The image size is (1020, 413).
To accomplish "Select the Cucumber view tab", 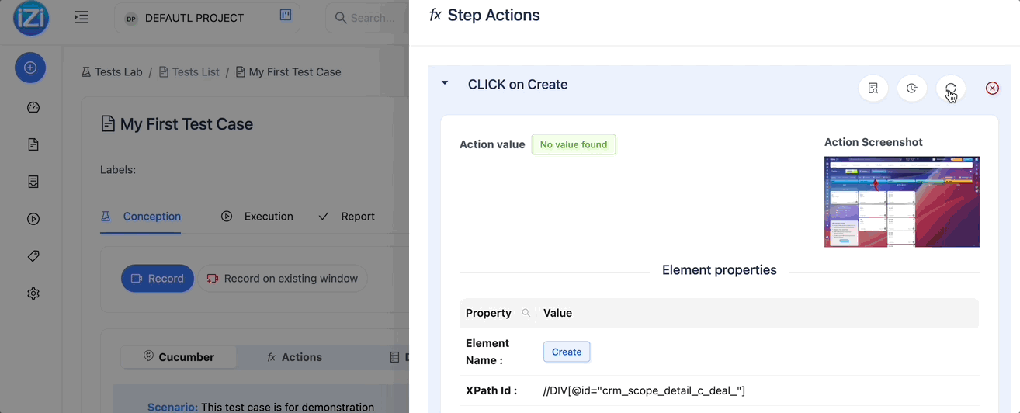I will 179,357.
